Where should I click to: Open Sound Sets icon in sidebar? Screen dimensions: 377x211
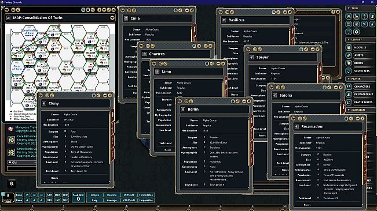click(x=349, y=71)
